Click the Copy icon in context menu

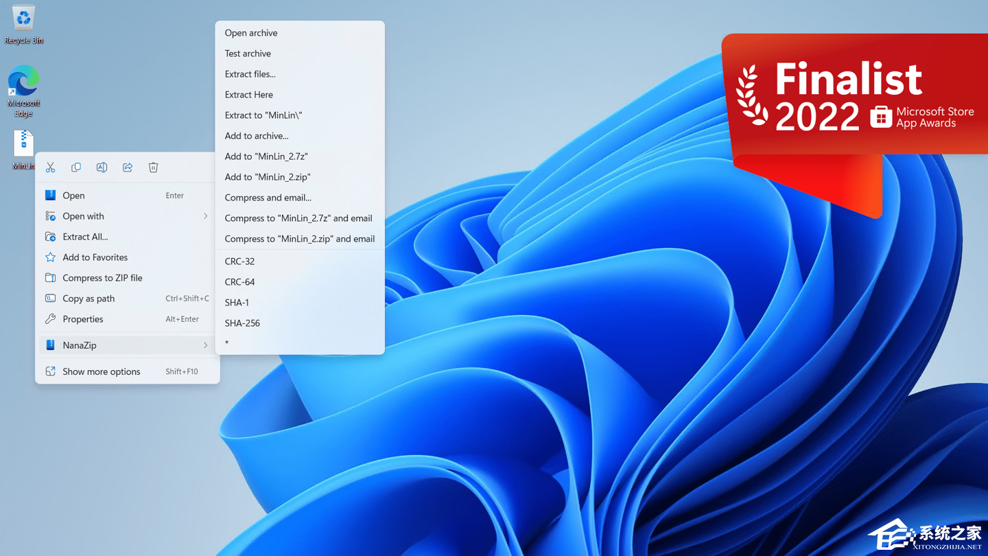76,167
